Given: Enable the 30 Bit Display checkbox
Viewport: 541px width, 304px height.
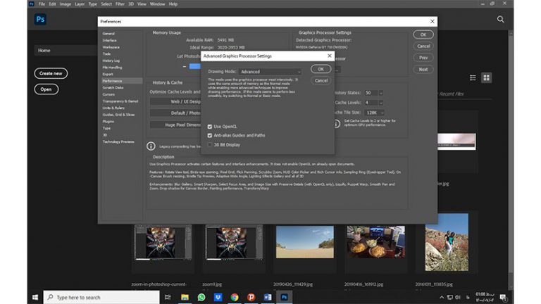Looking at the screenshot, I should click(210, 145).
